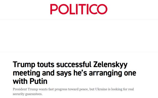Screen dimensions: 158x98
Task: Click the word touts in the headline
Action: 46,65
